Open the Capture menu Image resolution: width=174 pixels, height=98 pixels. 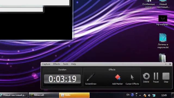pos(46,64)
